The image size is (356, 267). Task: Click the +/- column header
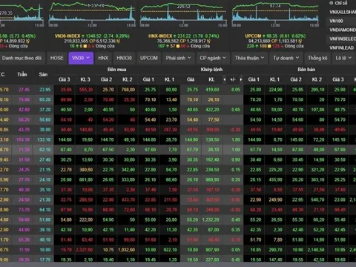pos(233,79)
